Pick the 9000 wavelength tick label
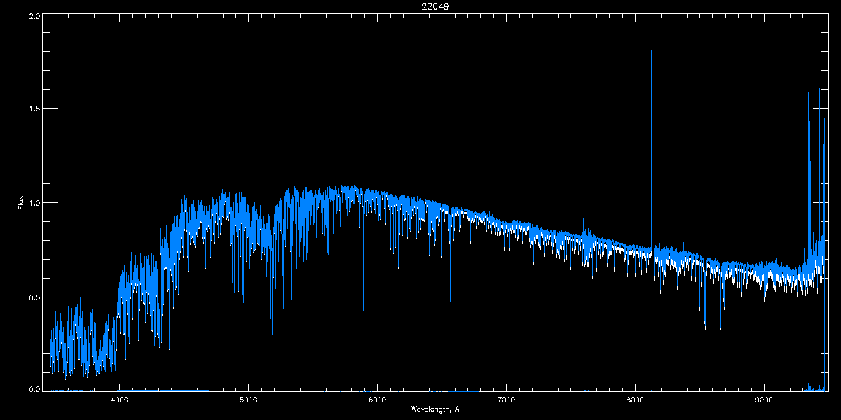 [x=764, y=400]
